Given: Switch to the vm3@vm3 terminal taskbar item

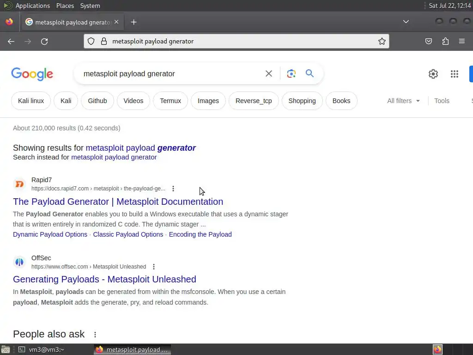Looking at the screenshot, I should coord(41,349).
